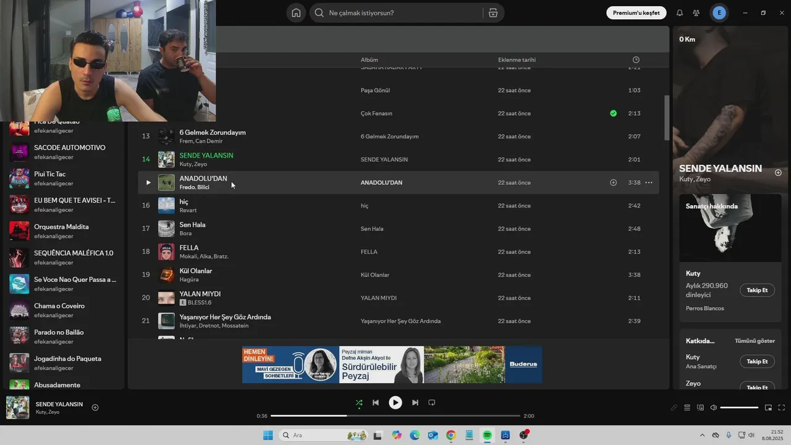The width and height of the screenshot is (791, 445).
Task: Adjust the volume slider
Action: (x=739, y=408)
